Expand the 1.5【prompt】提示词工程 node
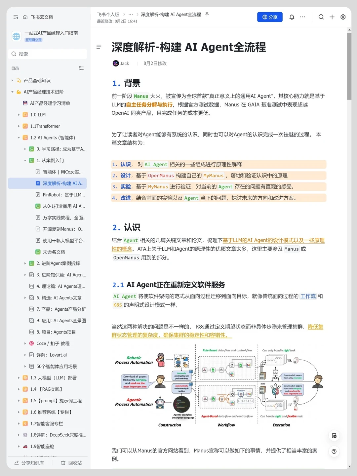 19,401
